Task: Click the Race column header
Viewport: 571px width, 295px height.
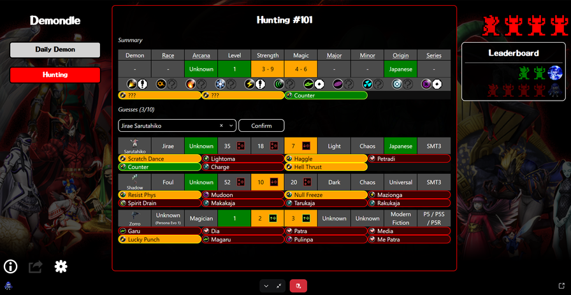Action: [x=168, y=55]
